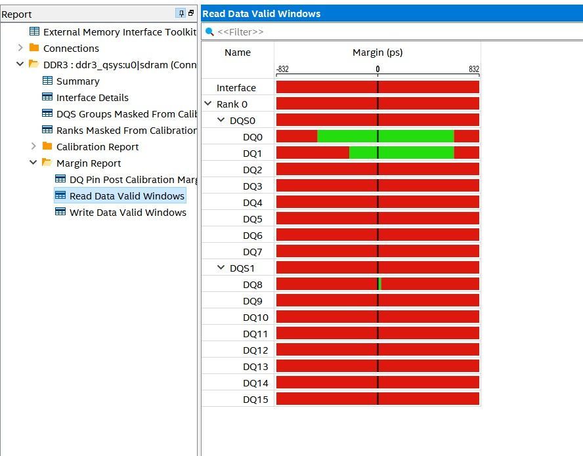Click the filter search magnifier icon
Viewport: 583px width, 456px height.
(209, 31)
